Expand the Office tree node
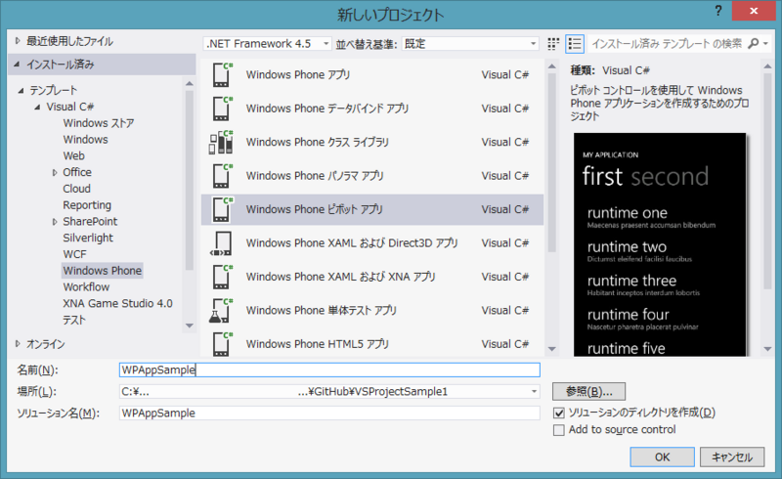Screen dimensions: 782x479 (55, 173)
